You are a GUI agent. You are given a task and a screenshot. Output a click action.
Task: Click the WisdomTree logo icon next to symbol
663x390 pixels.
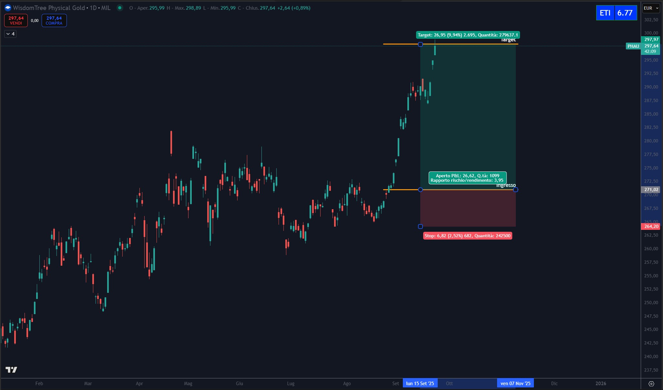click(x=8, y=8)
